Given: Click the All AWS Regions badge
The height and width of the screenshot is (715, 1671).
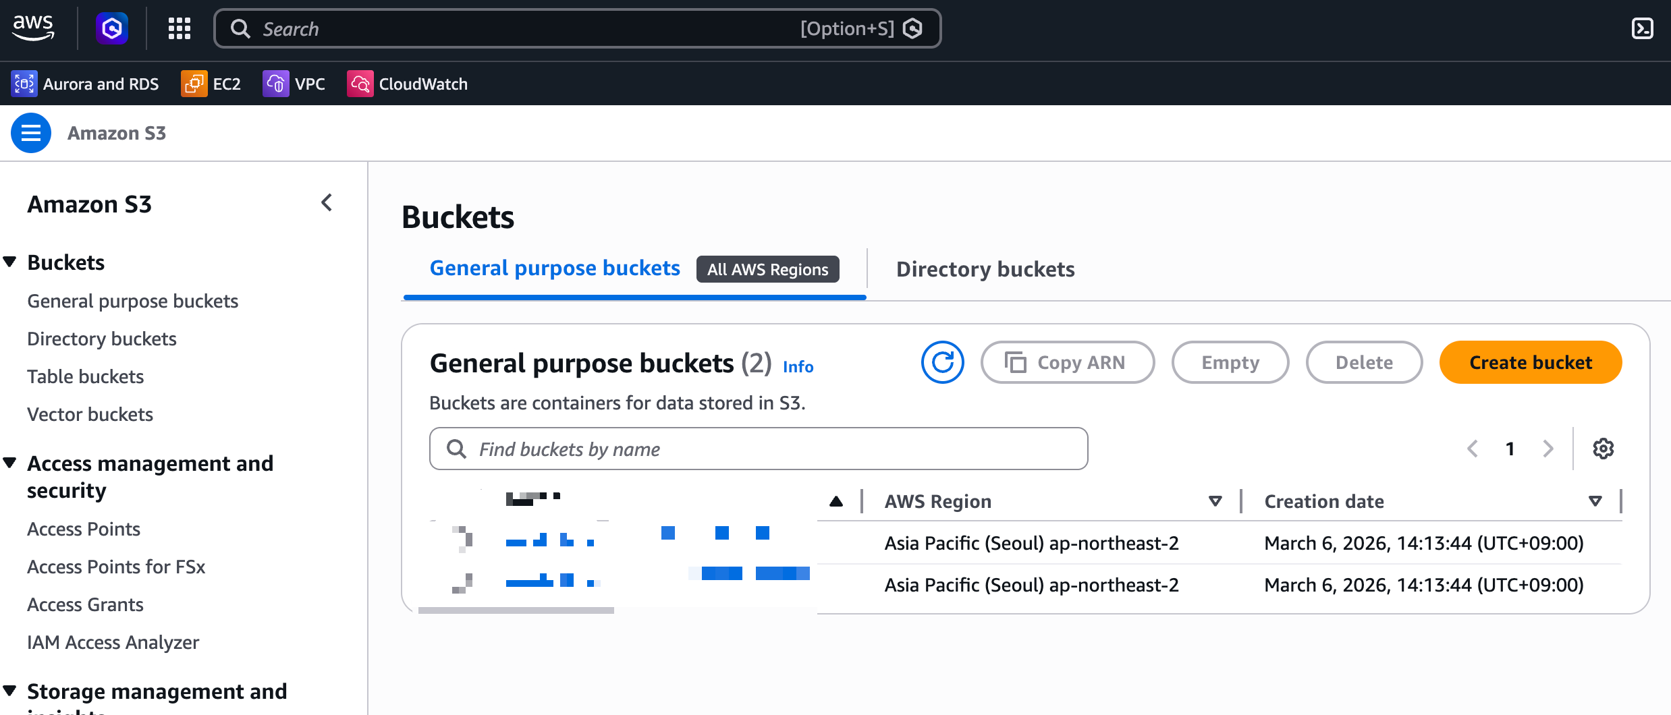Looking at the screenshot, I should (768, 269).
